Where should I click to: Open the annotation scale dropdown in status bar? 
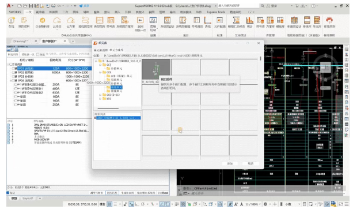[260, 204]
